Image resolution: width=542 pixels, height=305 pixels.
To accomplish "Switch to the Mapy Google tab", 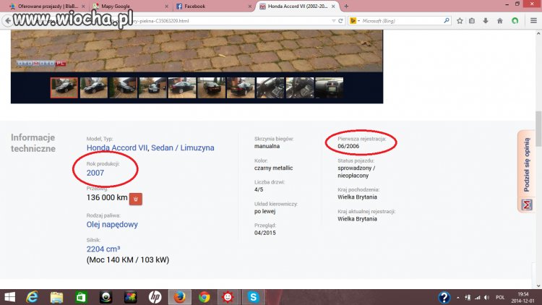I will tap(130, 7).
